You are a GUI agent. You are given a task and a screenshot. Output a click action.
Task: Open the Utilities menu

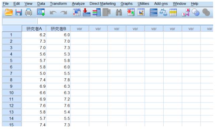click(143, 4)
